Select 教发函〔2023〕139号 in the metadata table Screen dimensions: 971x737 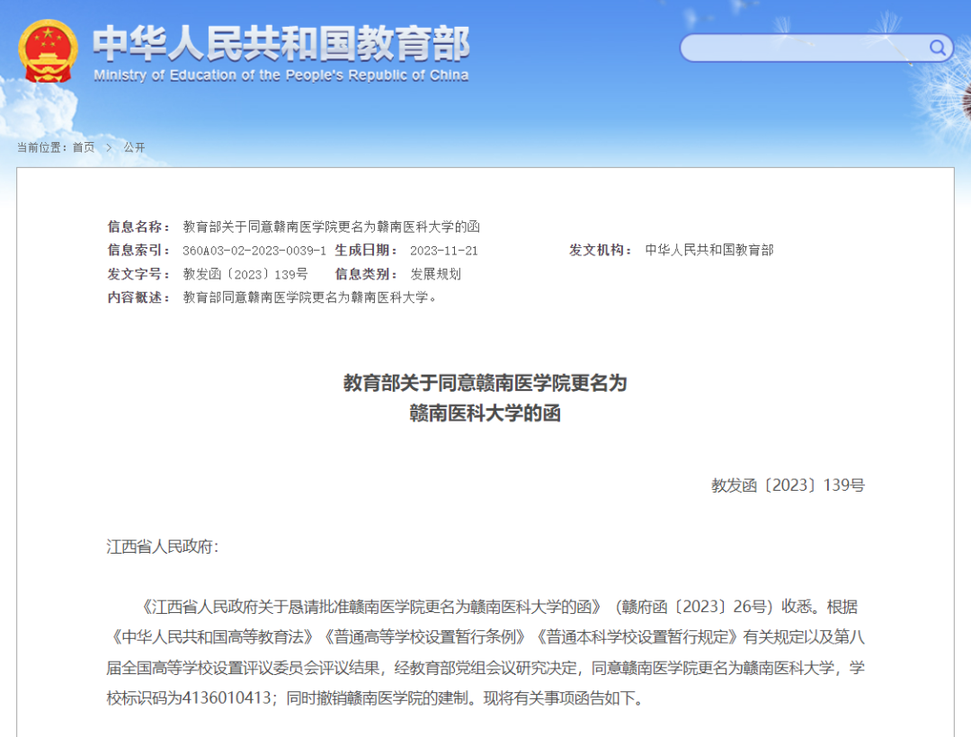[245, 274]
